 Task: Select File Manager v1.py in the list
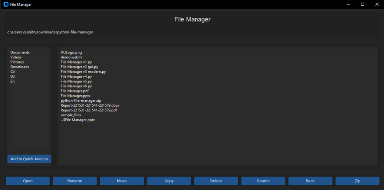coord(76,62)
